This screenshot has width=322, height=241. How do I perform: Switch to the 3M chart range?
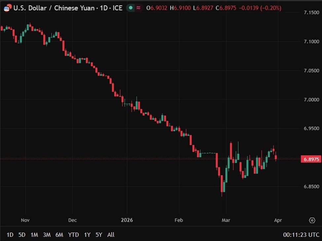point(47,235)
